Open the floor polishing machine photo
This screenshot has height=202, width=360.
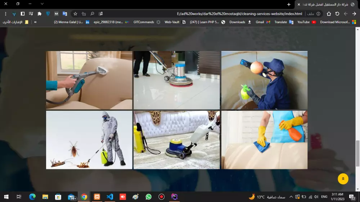176,80
